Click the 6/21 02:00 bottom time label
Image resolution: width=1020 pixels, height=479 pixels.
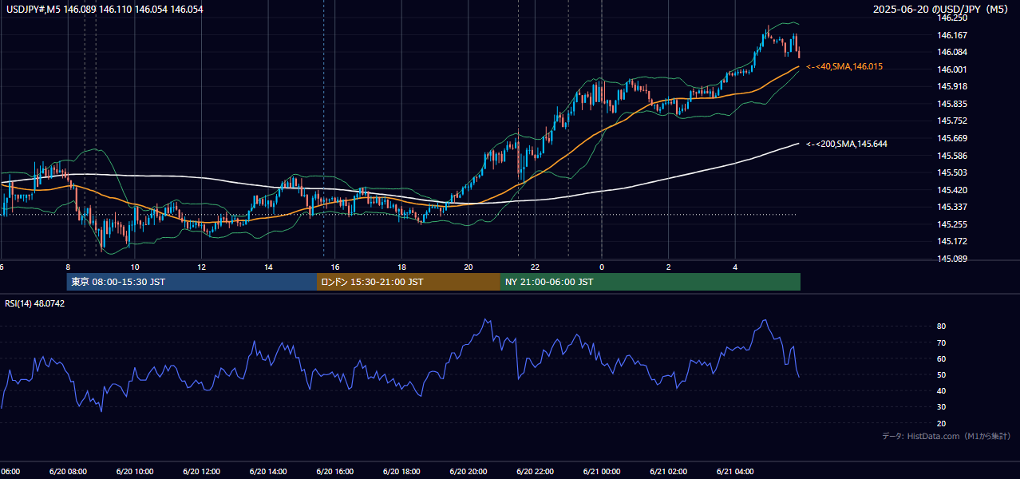668,472
